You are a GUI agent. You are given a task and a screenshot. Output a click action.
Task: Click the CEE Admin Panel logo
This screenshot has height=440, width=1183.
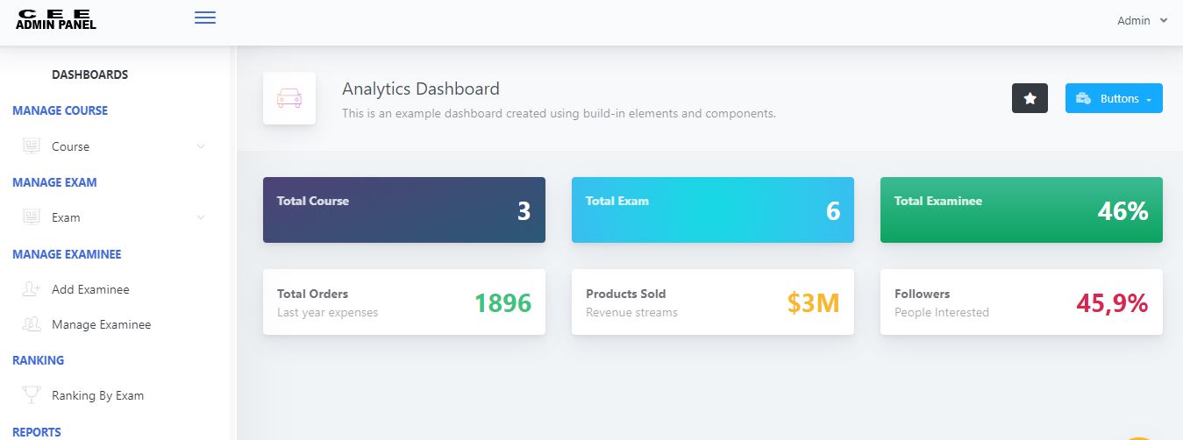pyautogui.click(x=56, y=19)
